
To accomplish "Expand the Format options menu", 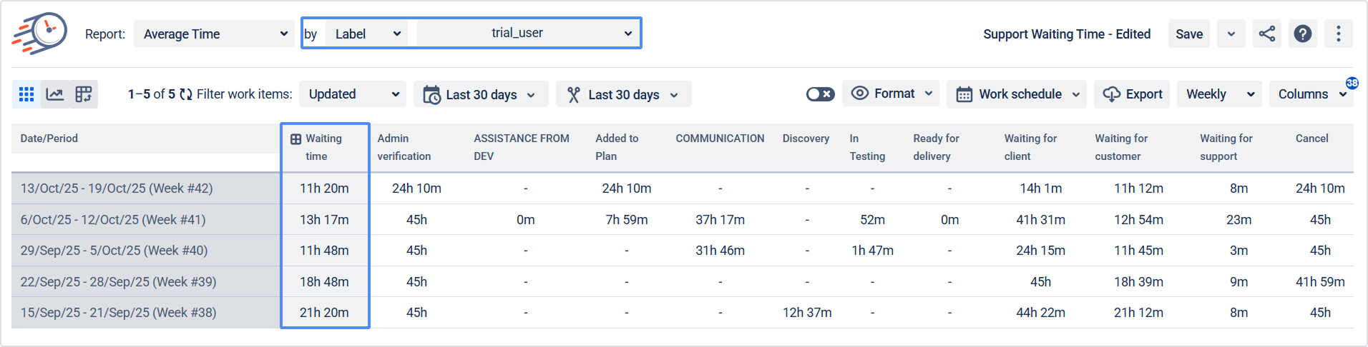I will (x=891, y=94).
